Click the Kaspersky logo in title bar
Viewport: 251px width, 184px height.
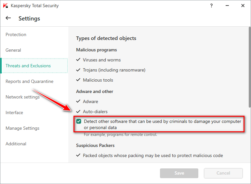pos(6,6)
